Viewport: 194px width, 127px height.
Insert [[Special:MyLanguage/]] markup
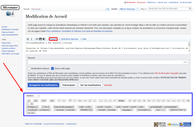[x=64, y=107]
